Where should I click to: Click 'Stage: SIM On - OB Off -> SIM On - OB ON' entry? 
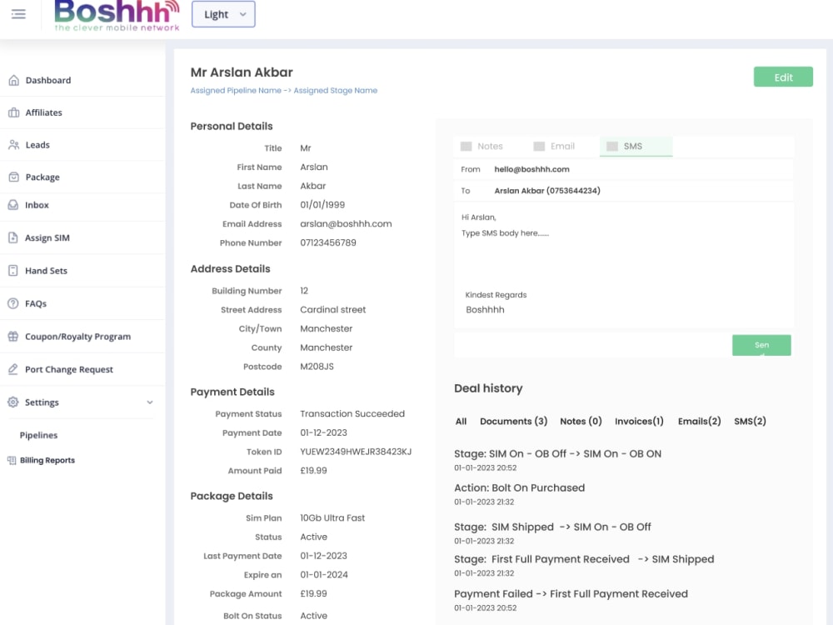point(557,454)
